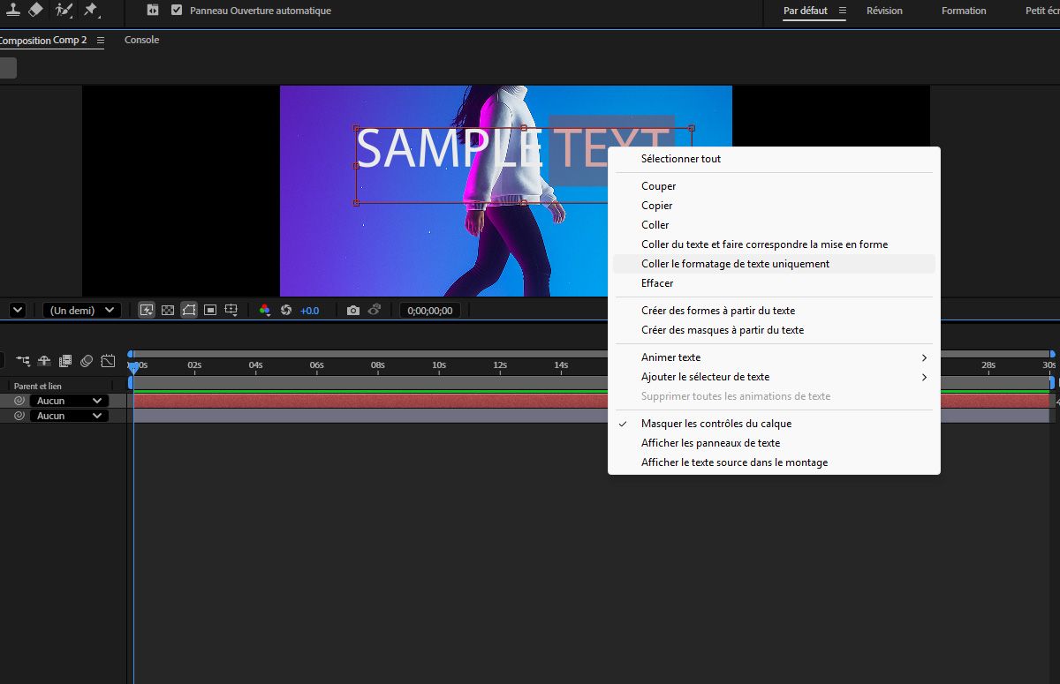This screenshot has height=684, width=1060.
Task: Toggle Region of Interest icon
Action: (x=210, y=310)
